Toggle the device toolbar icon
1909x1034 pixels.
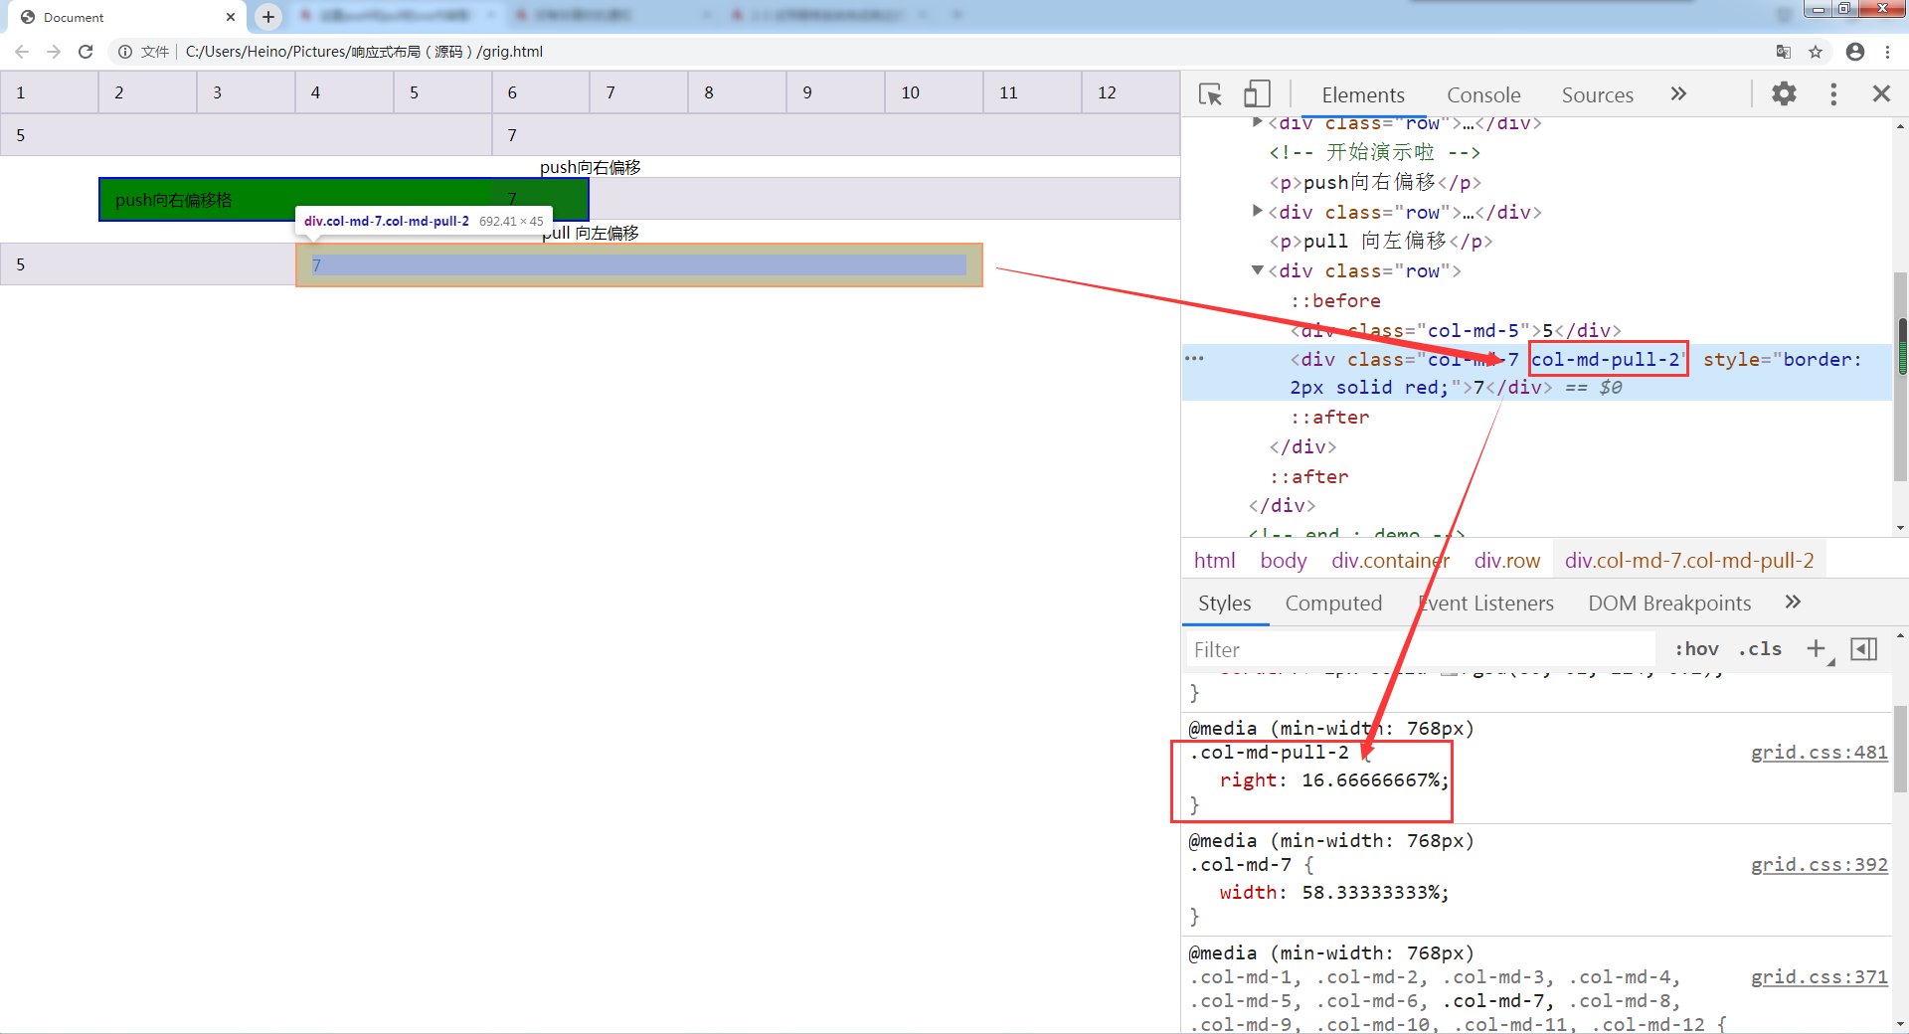pos(1257,94)
